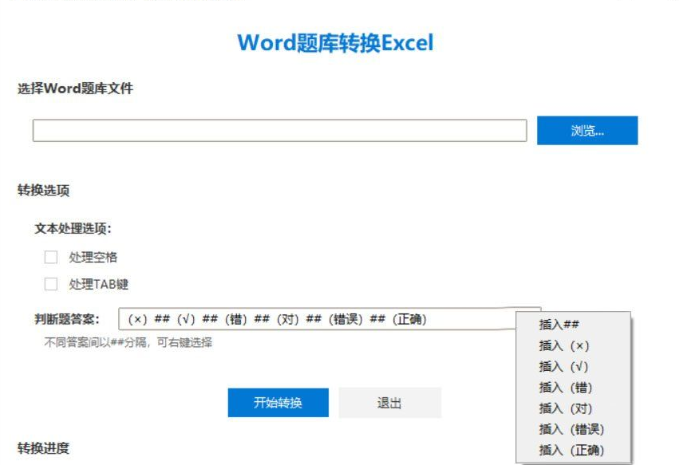This screenshot has width=699, height=465.
Task: Click the 退出 exit button
Action: point(389,403)
